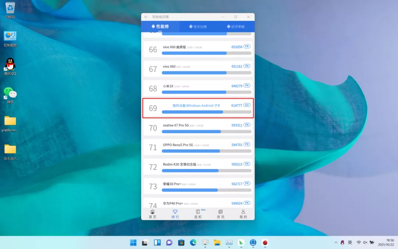Open the 杂七杂八 folder on the desktop
398x249 pixels.
[x=10, y=152]
